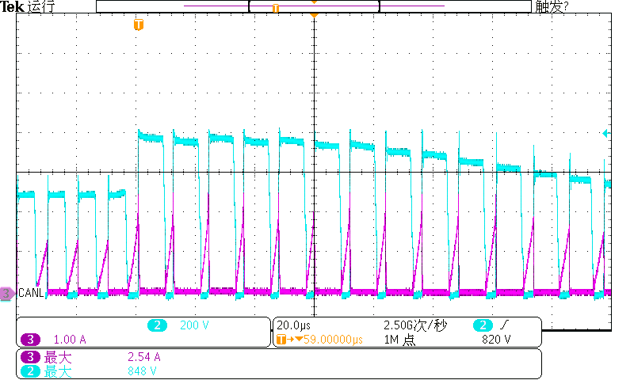The height and width of the screenshot is (380, 634).
Task: Click the channel 3 ground reference marker
Action: (x=7, y=294)
